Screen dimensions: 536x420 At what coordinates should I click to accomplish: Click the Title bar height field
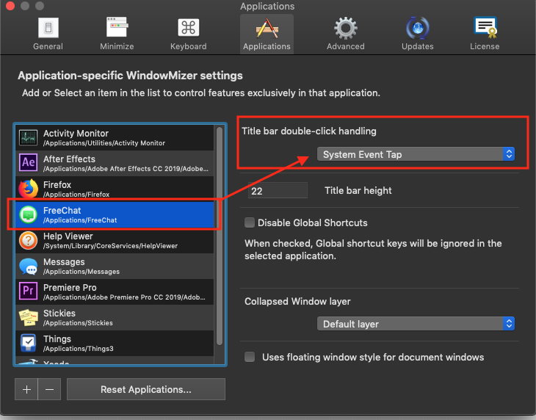pyautogui.click(x=278, y=190)
